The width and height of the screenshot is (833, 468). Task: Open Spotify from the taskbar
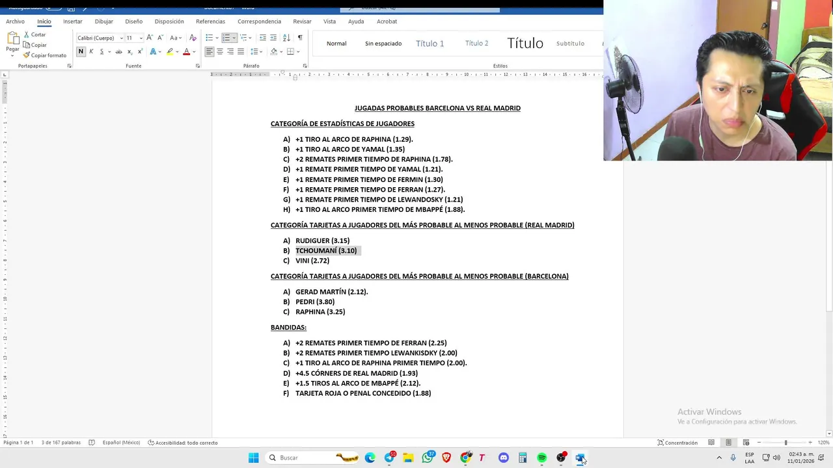point(541,458)
